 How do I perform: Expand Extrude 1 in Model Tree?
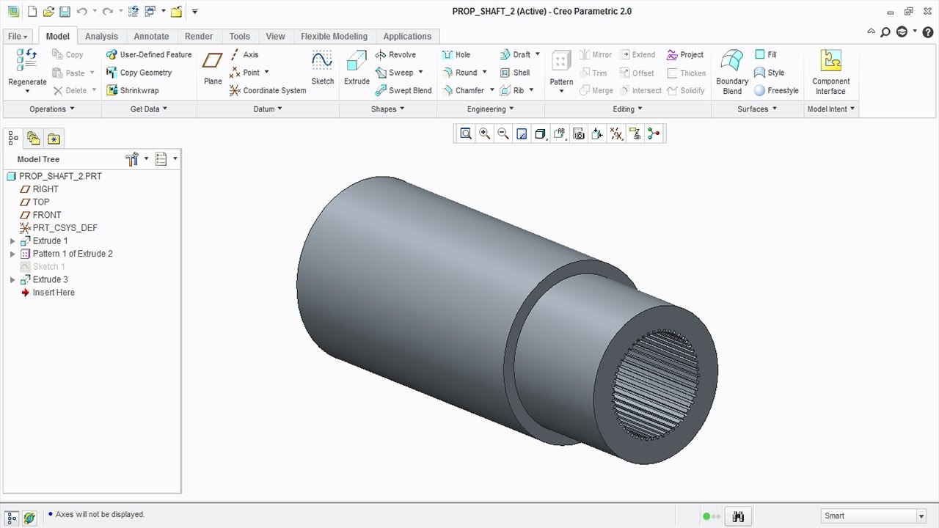pos(12,241)
